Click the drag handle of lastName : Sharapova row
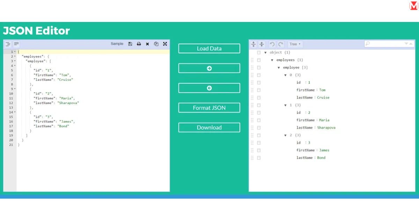419x219 pixels. click(252, 128)
